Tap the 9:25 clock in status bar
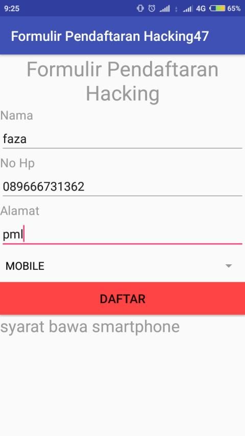The image size is (245, 436). [x=12, y=9]
